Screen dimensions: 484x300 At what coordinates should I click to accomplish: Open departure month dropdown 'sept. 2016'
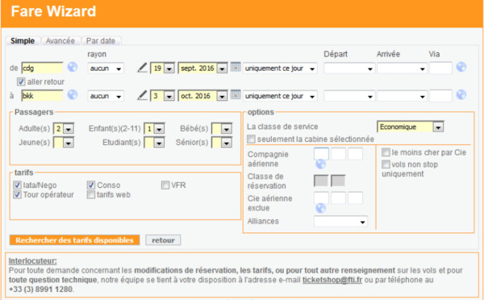[x=202, y=69]
